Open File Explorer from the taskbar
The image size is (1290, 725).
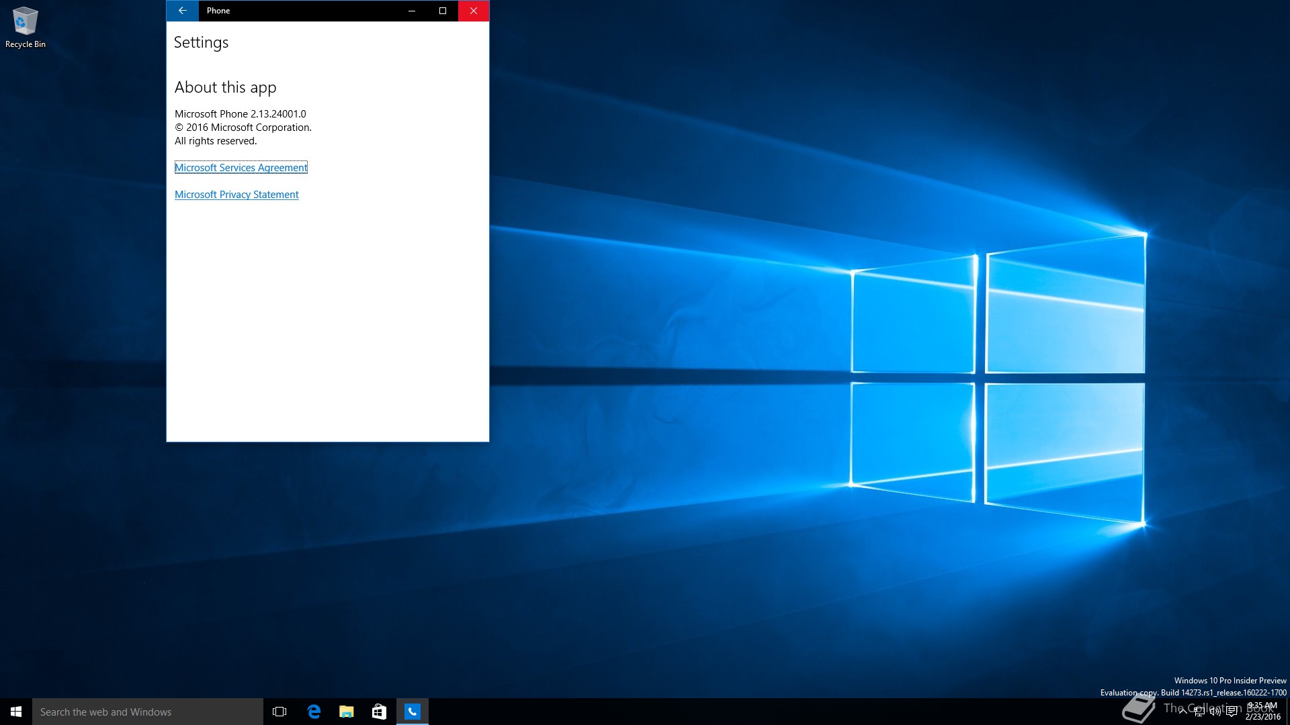(x=346, y=712)
